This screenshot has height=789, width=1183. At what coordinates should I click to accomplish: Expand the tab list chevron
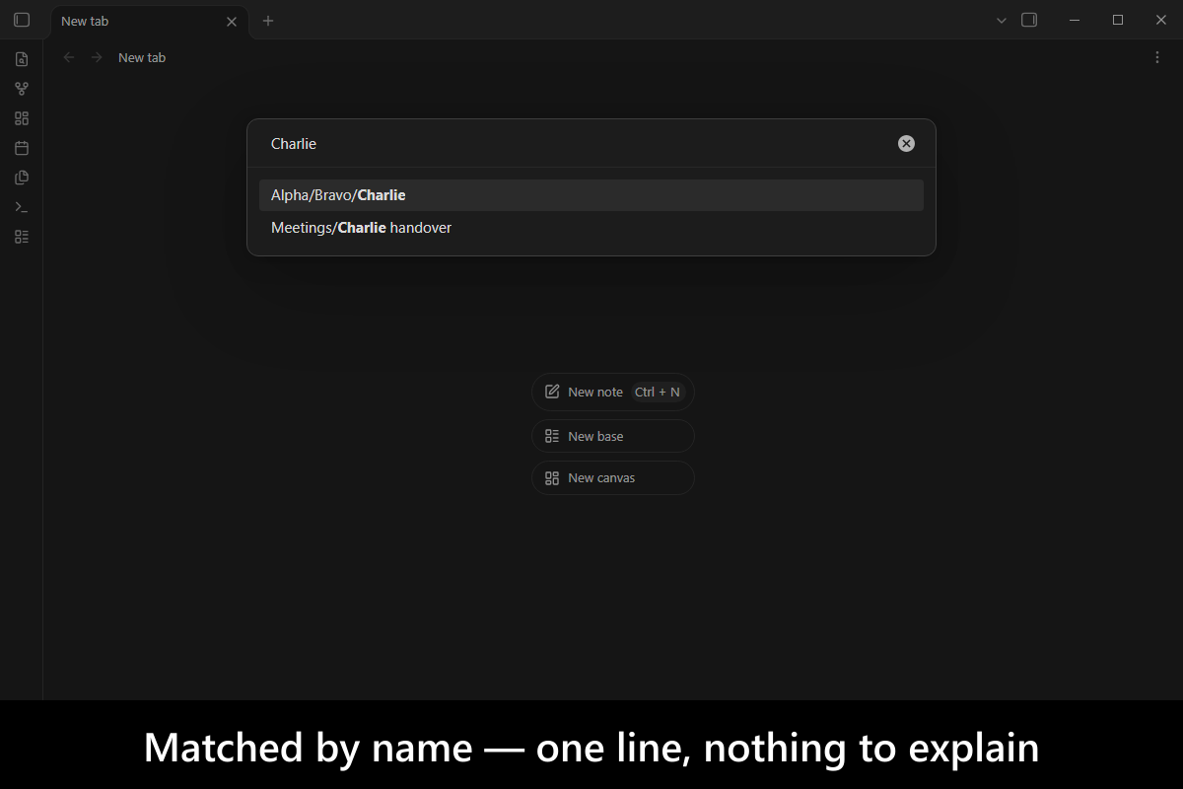[x=1002, y=20]
